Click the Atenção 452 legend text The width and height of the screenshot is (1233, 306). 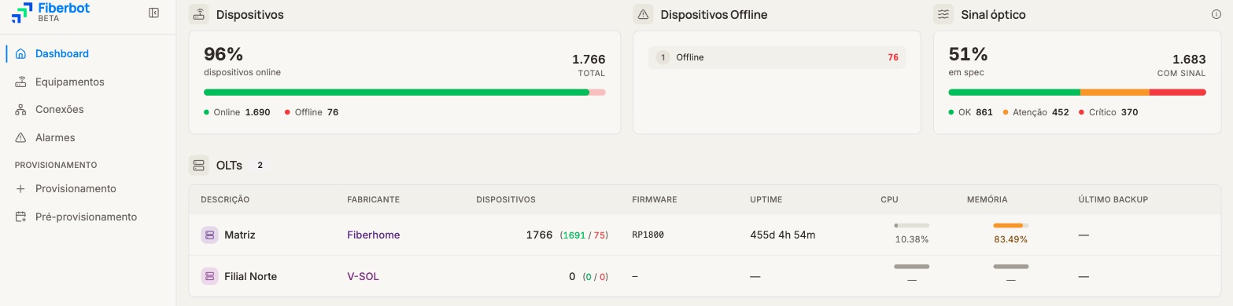click(1040, 112)
